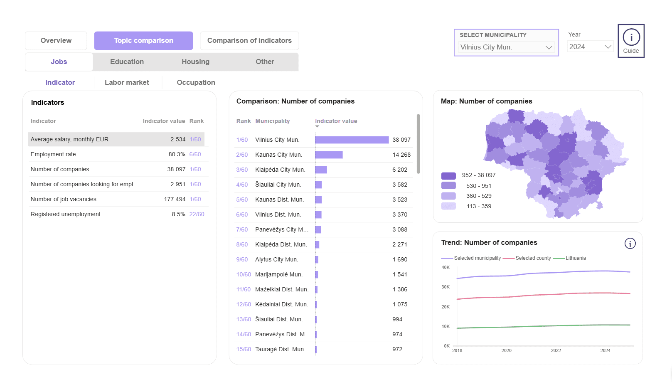
Task: Click the 113 - 359 legend swatch
Action: coord(448,206)
